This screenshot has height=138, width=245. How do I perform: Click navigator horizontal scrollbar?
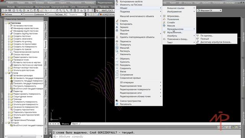22,136
